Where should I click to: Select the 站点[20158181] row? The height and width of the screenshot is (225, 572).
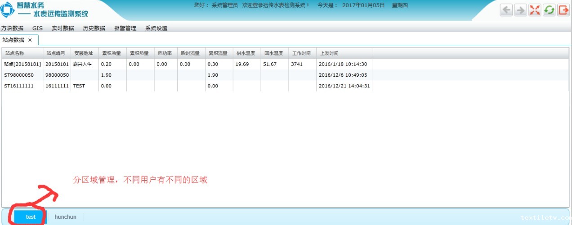click(22, 64)
